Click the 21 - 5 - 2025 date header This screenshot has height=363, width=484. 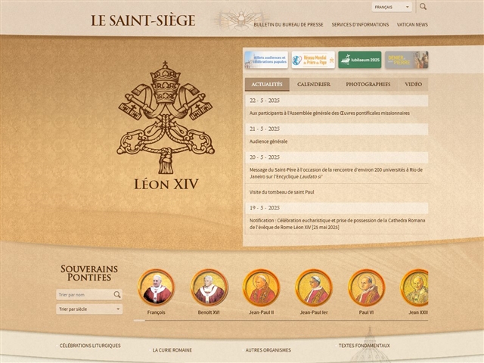pyautogui.click(x=337, y=129)
